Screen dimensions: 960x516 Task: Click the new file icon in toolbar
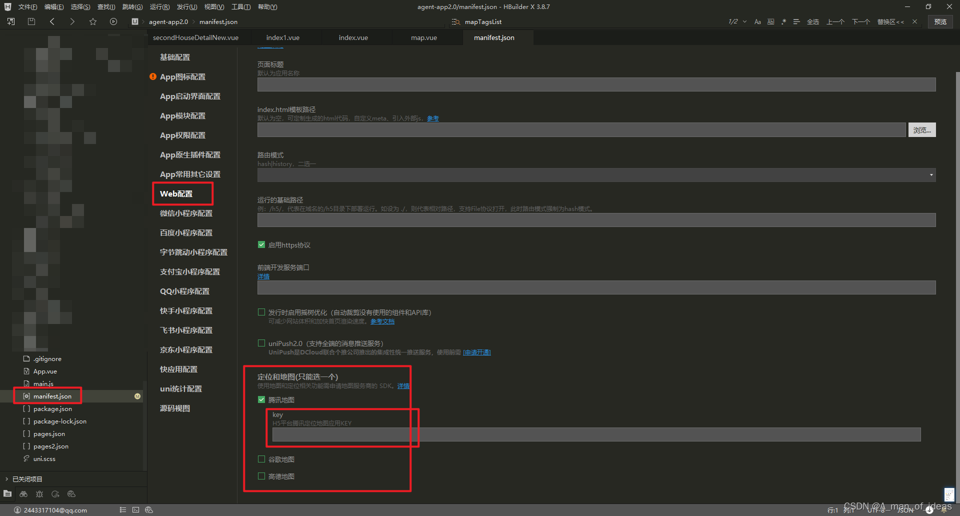[11, 21]
